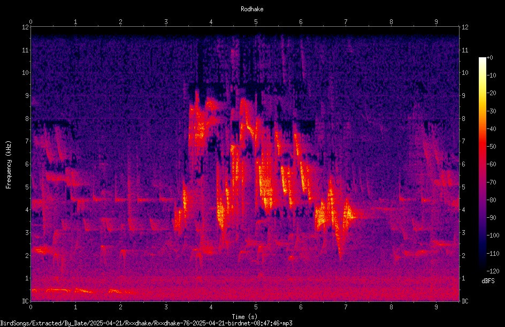Click the Rodhake title above the spectrogram

(252, 9)
